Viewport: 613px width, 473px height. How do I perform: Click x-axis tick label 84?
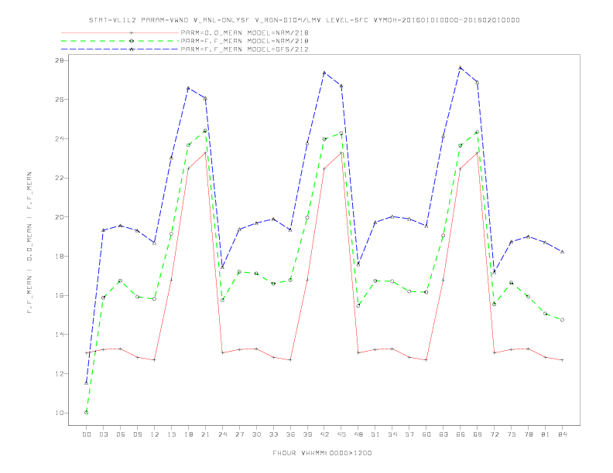click(562, 434)
